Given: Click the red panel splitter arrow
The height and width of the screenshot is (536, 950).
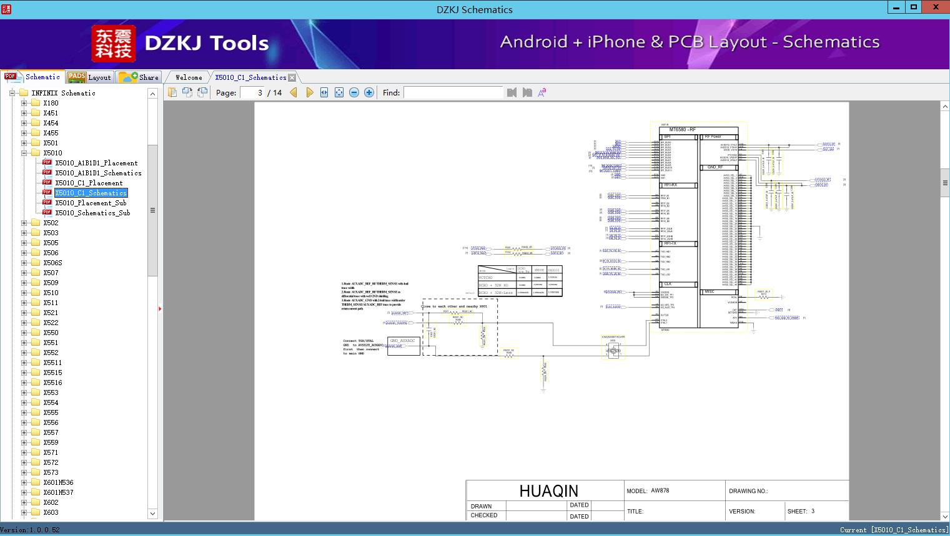Looking at the screenshot, I should pos(160,309).
